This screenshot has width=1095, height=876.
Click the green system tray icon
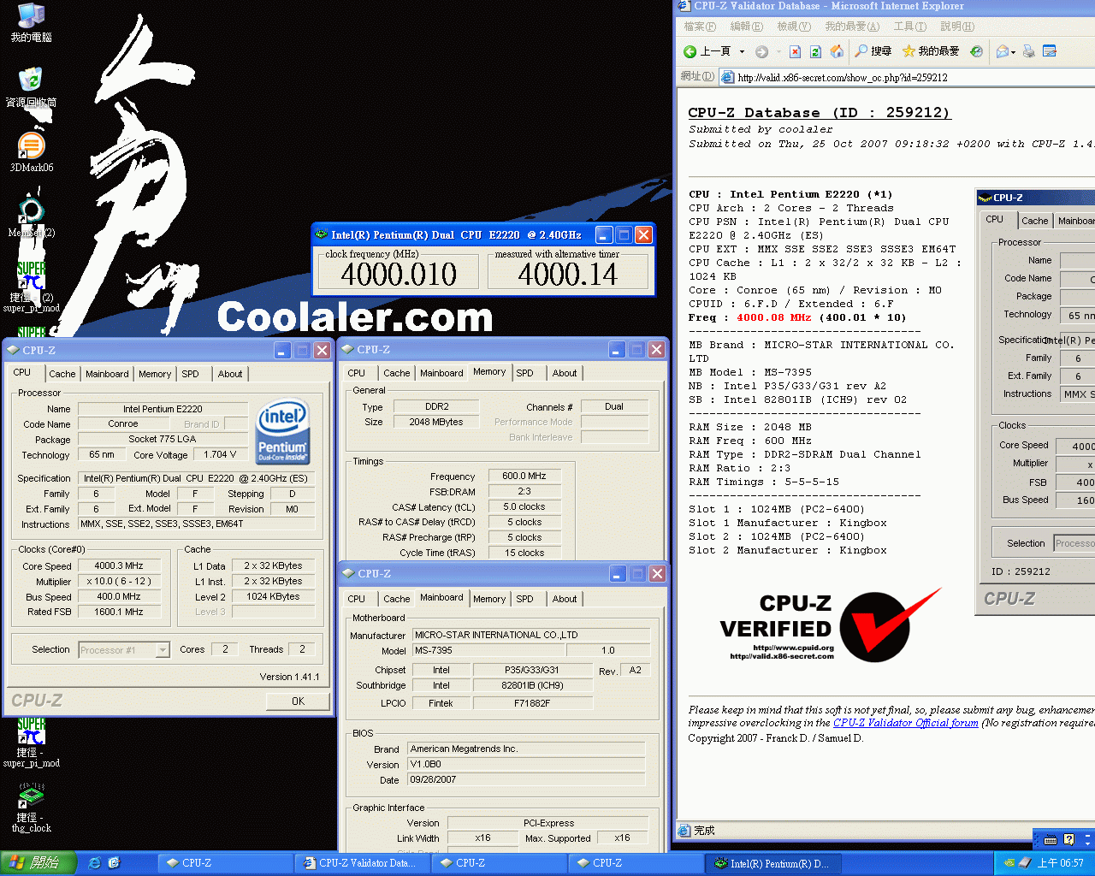pos(1009,863)
